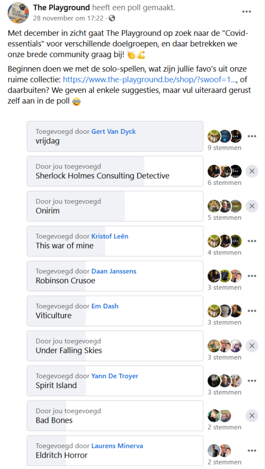Remove the Onirim poll option

(252, 206)
